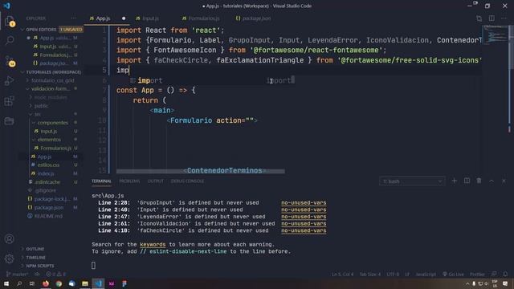Open Firefox from the taskbar

tap(46, 283)
